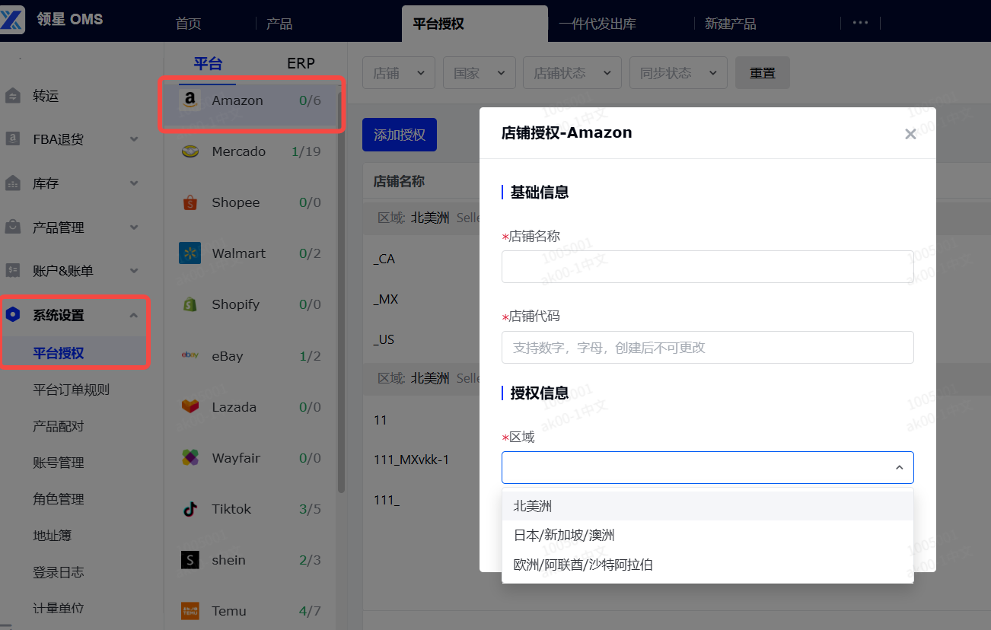
Task: Open 角色管理 in sidebar
Action: (59, 499)
